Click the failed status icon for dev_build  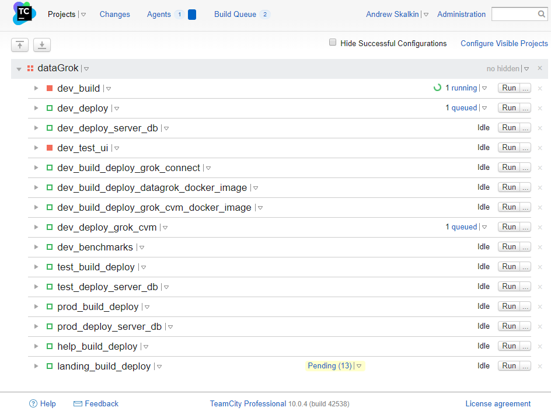coord(50,88)
